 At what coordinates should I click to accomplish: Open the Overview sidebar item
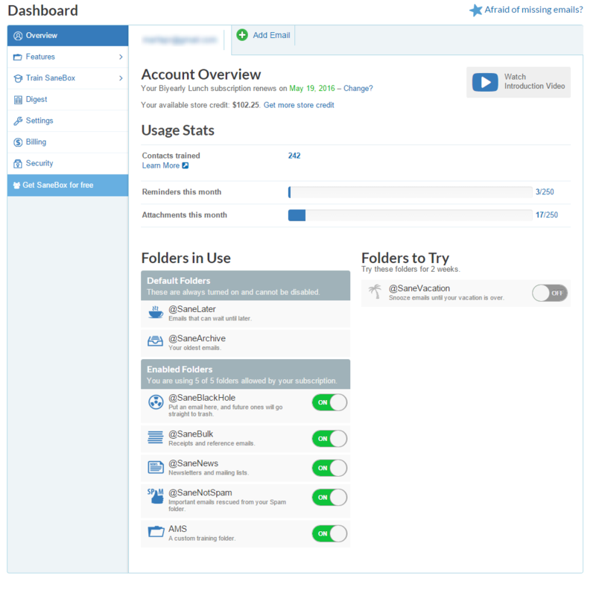pyautogui.click(x=68, y=36)
